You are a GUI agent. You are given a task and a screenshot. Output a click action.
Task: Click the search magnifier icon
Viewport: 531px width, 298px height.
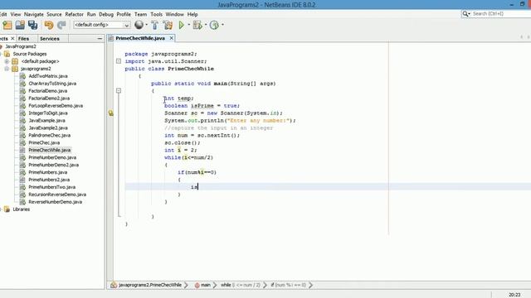click(465, 13)
